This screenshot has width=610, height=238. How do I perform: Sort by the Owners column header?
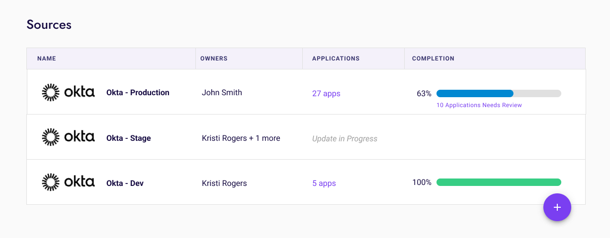tap(214, 59)
